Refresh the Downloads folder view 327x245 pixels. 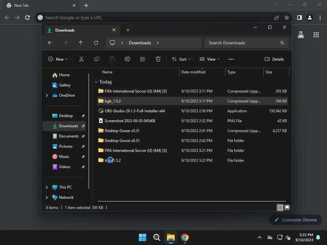(x=96, y=43)
